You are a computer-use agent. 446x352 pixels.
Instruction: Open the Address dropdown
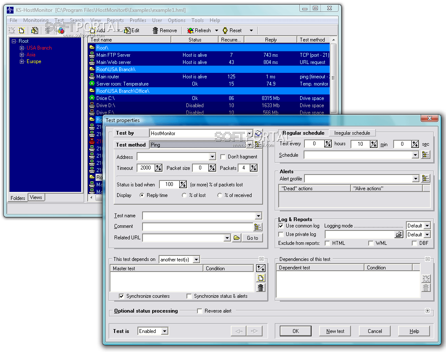point(212,157)
